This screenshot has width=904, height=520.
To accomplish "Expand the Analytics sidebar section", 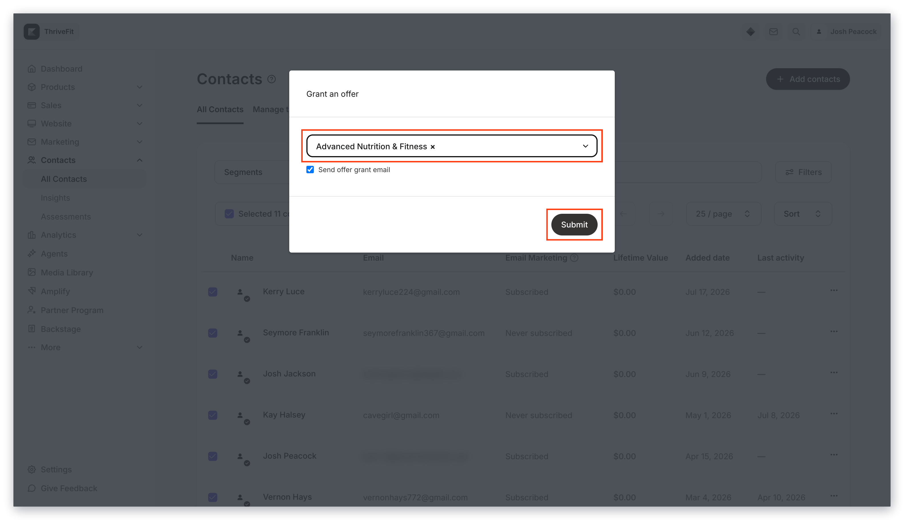I will 139,235.
